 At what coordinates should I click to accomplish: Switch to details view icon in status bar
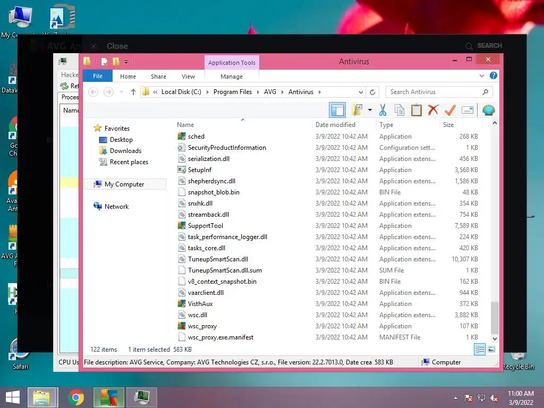point(480,350)
